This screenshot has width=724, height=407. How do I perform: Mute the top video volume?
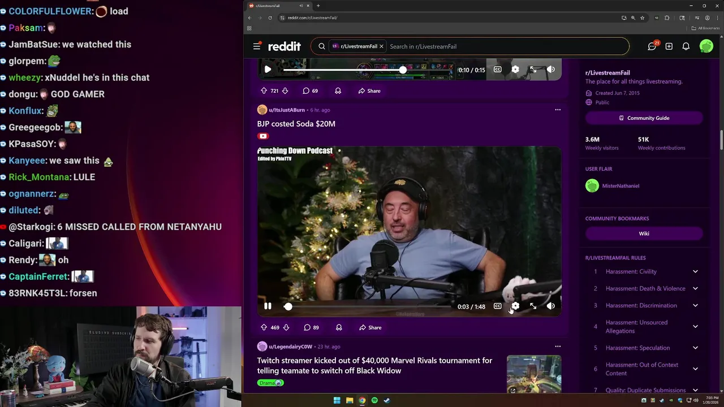point(550,70)
